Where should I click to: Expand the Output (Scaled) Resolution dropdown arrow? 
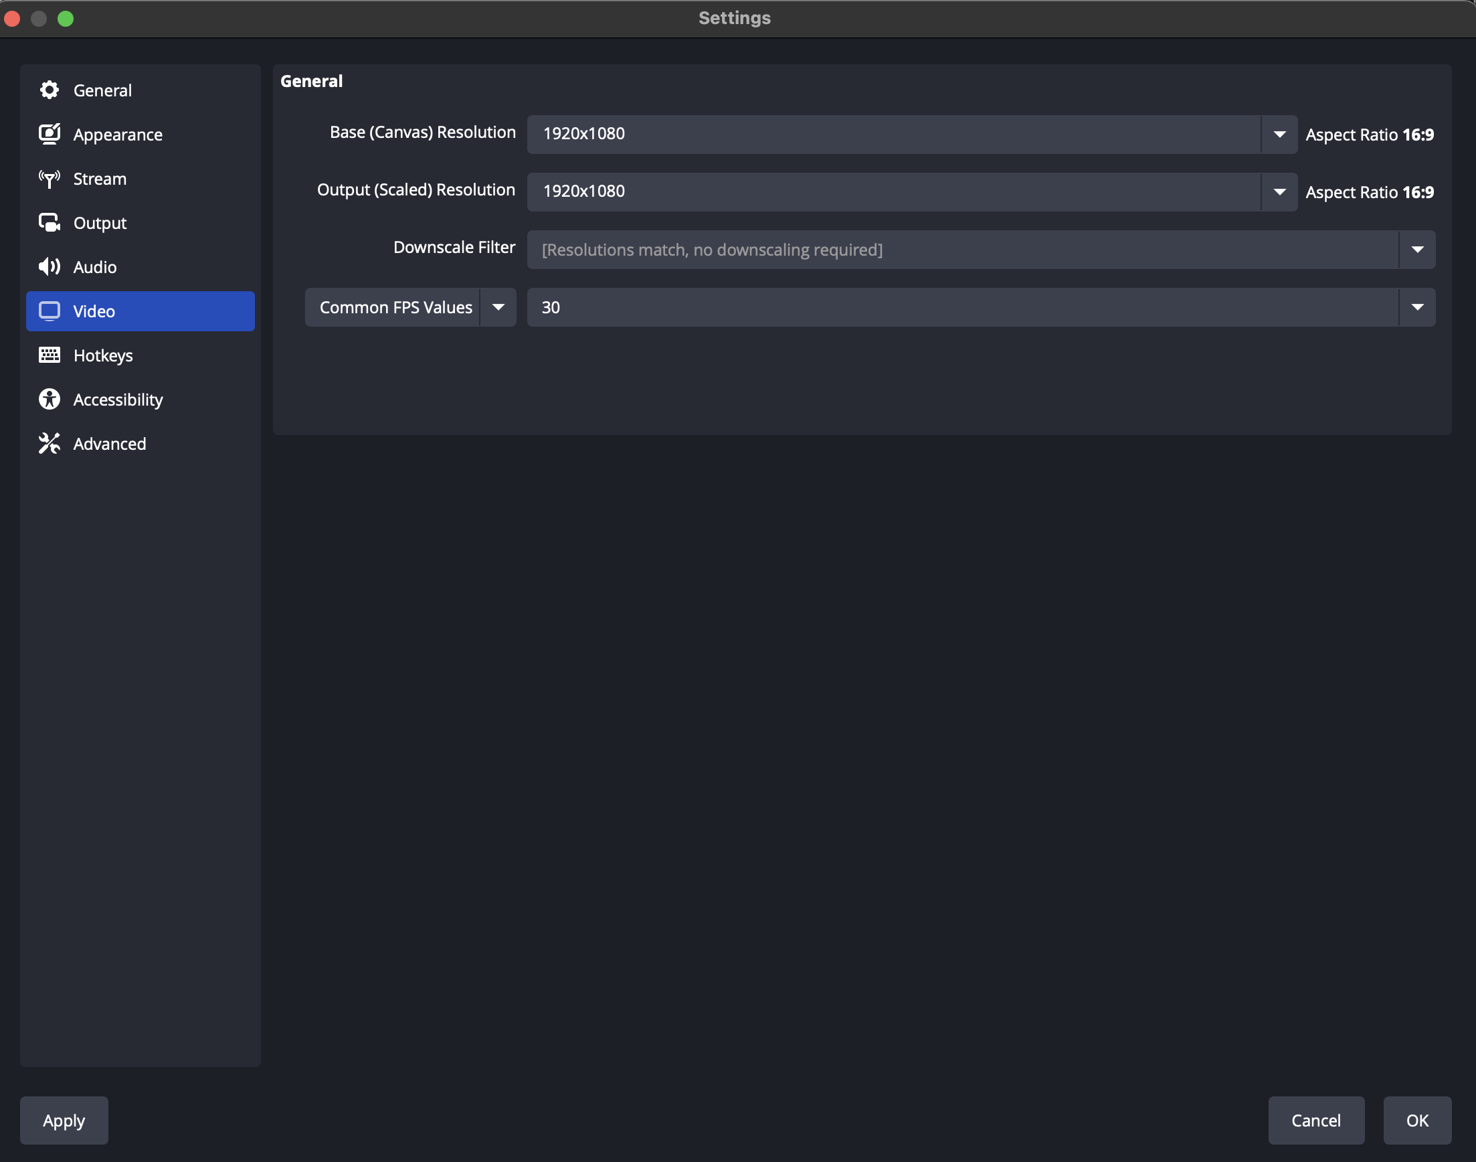coord(1279,192)
